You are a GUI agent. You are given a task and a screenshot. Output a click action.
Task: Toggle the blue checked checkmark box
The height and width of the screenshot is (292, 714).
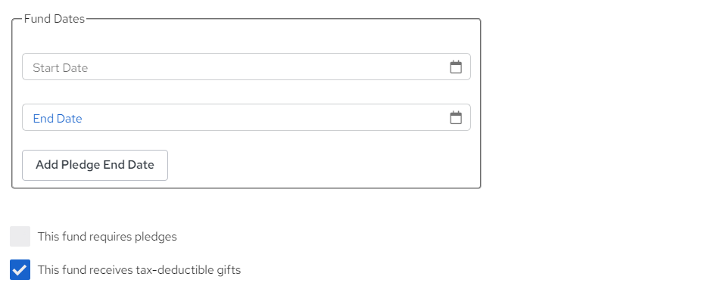(x=20, y=270)
